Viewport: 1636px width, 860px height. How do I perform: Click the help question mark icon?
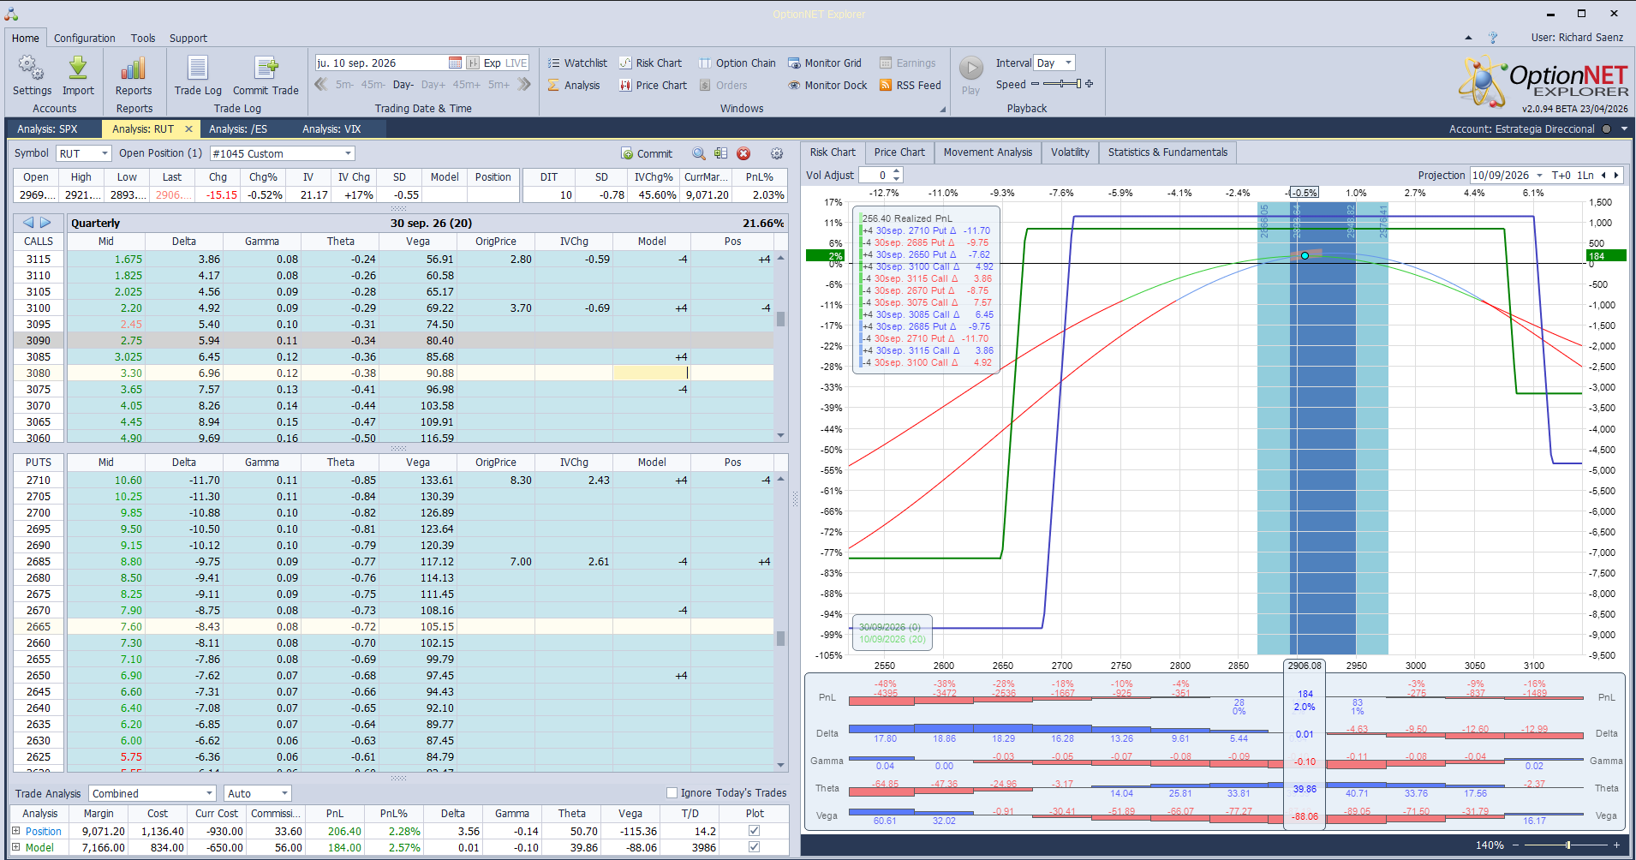pos(1493,38)
